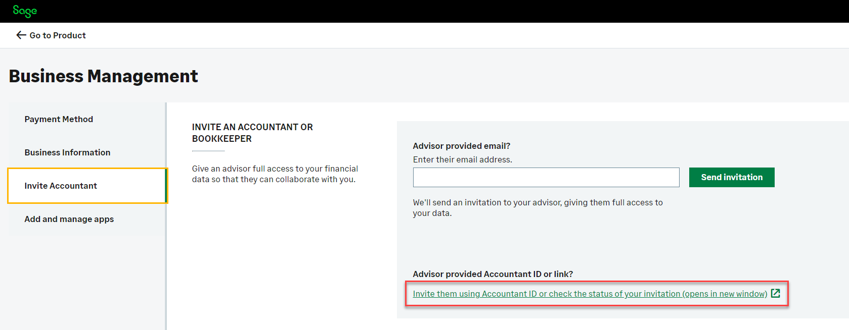This screenshot has height=330, width=849.
Task: Select the Invite Accountant menu item
Action: [x=61, y=186]
